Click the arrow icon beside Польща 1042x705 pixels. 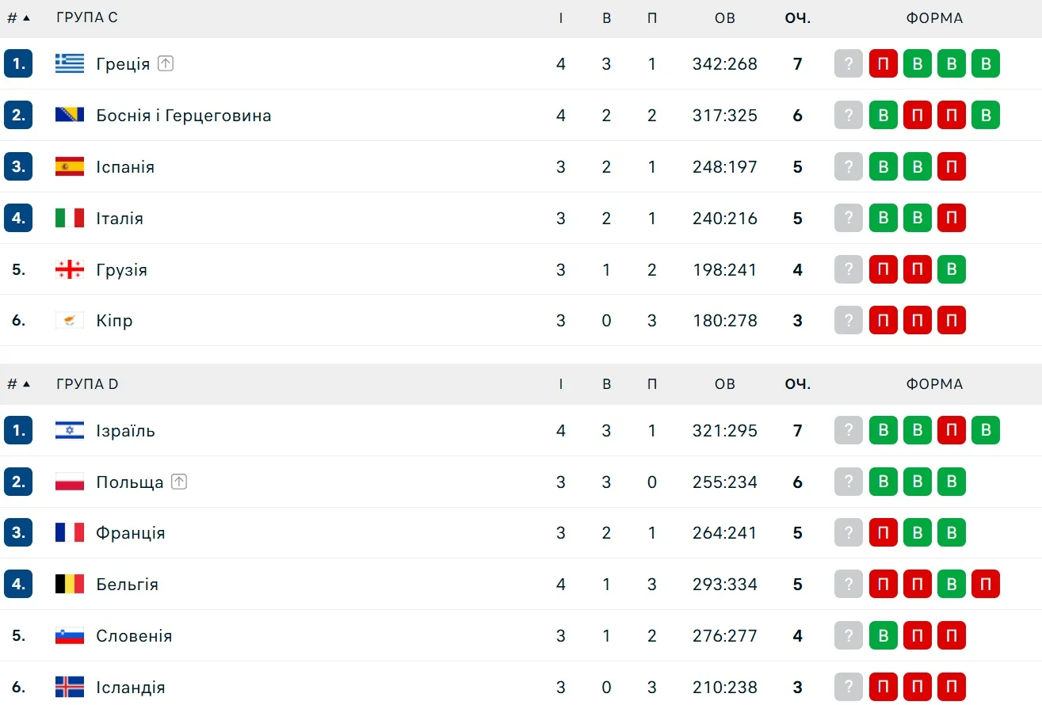[x=179, y=482]
